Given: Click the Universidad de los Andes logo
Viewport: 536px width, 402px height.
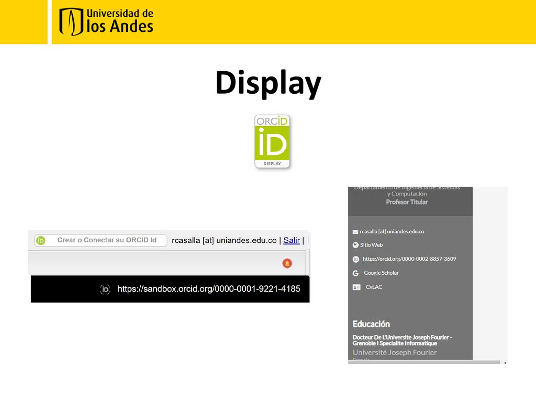Looking at the screenshot, I should (106, 22).
